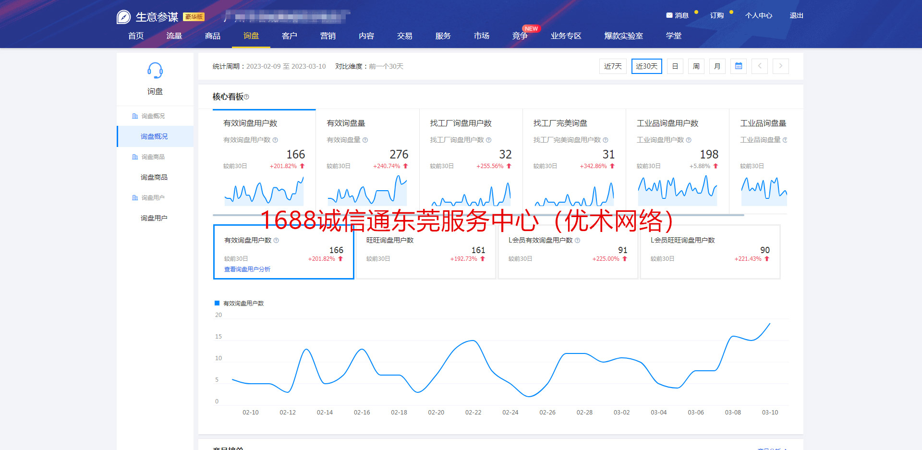Click the 查看询盘用户分析 link
Image resolution: width=922 pixels, height=450 pixels.
247,269
